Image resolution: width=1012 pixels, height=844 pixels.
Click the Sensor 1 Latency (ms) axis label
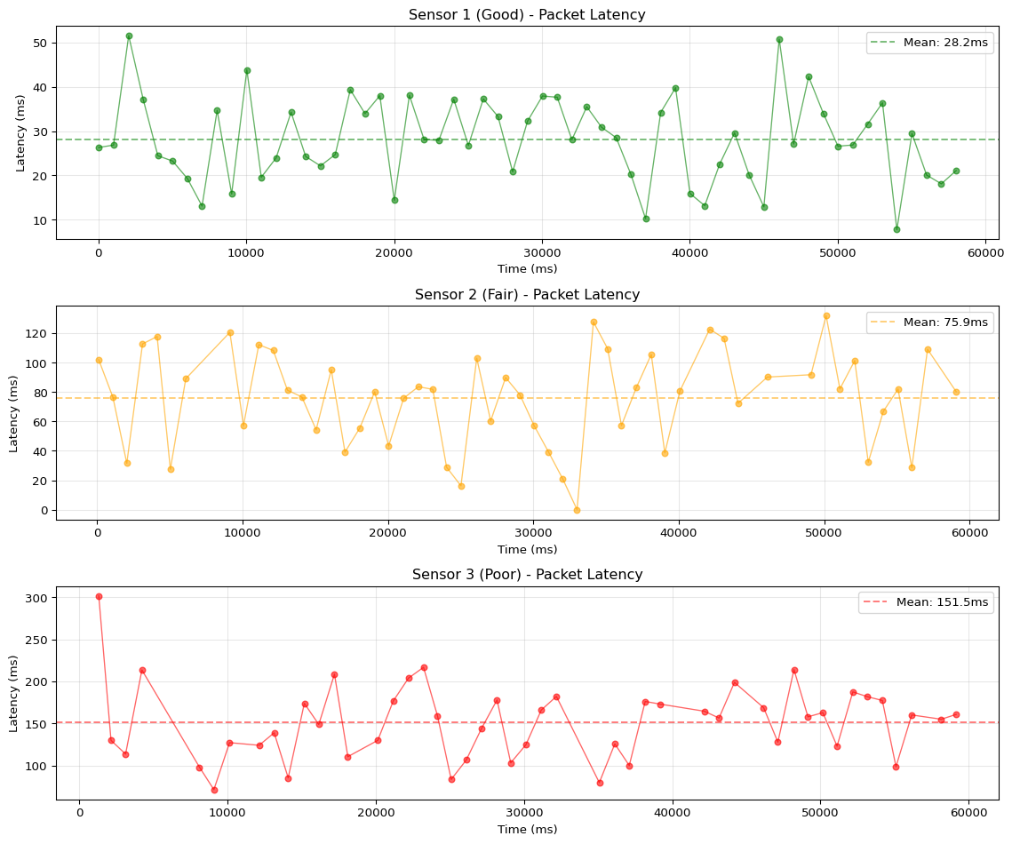20,132
